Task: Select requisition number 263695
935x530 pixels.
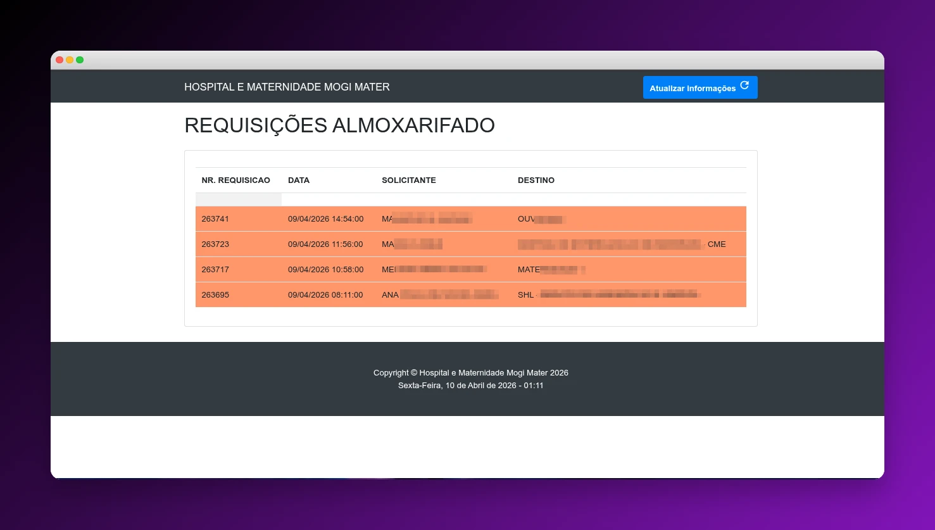Action: coord(215,295)
